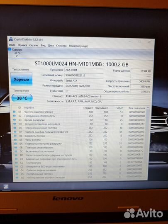The image size is (168, 224).
Task: Click the CrystalDiskInfo title bar app icon
Action: pos(11,39)
